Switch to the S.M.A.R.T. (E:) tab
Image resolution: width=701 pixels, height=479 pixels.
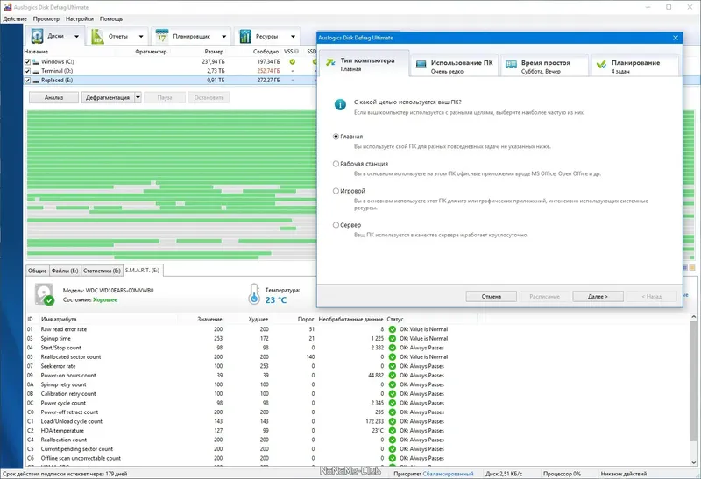point(143,271)
